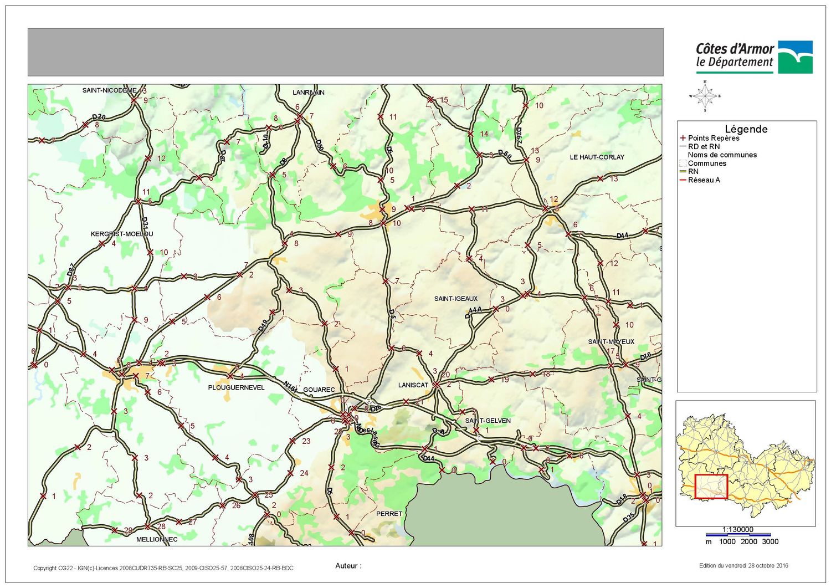Click the PLOUGUERNEVEL commune label
The image size is (831, 588).
click(x=237, y=387)
